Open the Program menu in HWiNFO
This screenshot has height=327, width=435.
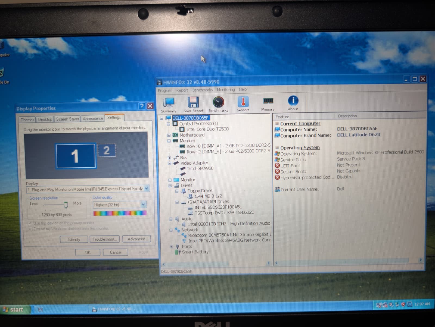click(165, 90)
